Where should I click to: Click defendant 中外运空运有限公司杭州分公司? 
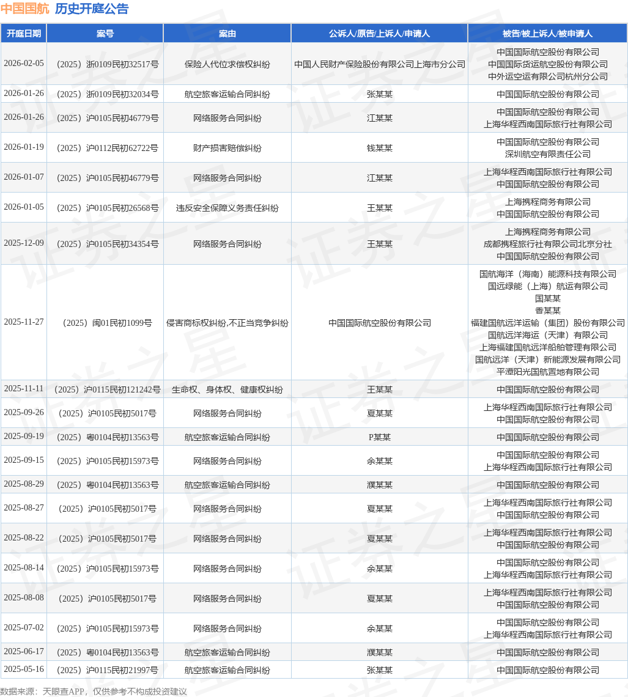coord(547,76)
